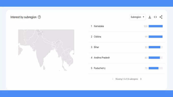Viewport: 173px width, 97px height.
Task: Open the Subregion dropdown
Action: coord(137,17)
